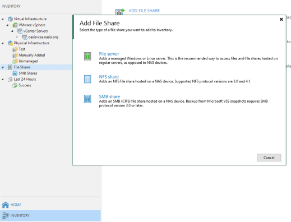Choose the NFS share option link
Viewport: 291px width, 222px height.
click(109, 77)
